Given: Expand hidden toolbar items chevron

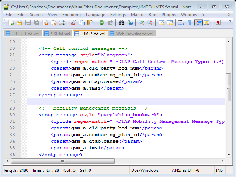Looking at the screenshot, I should (x=230, y=21).
